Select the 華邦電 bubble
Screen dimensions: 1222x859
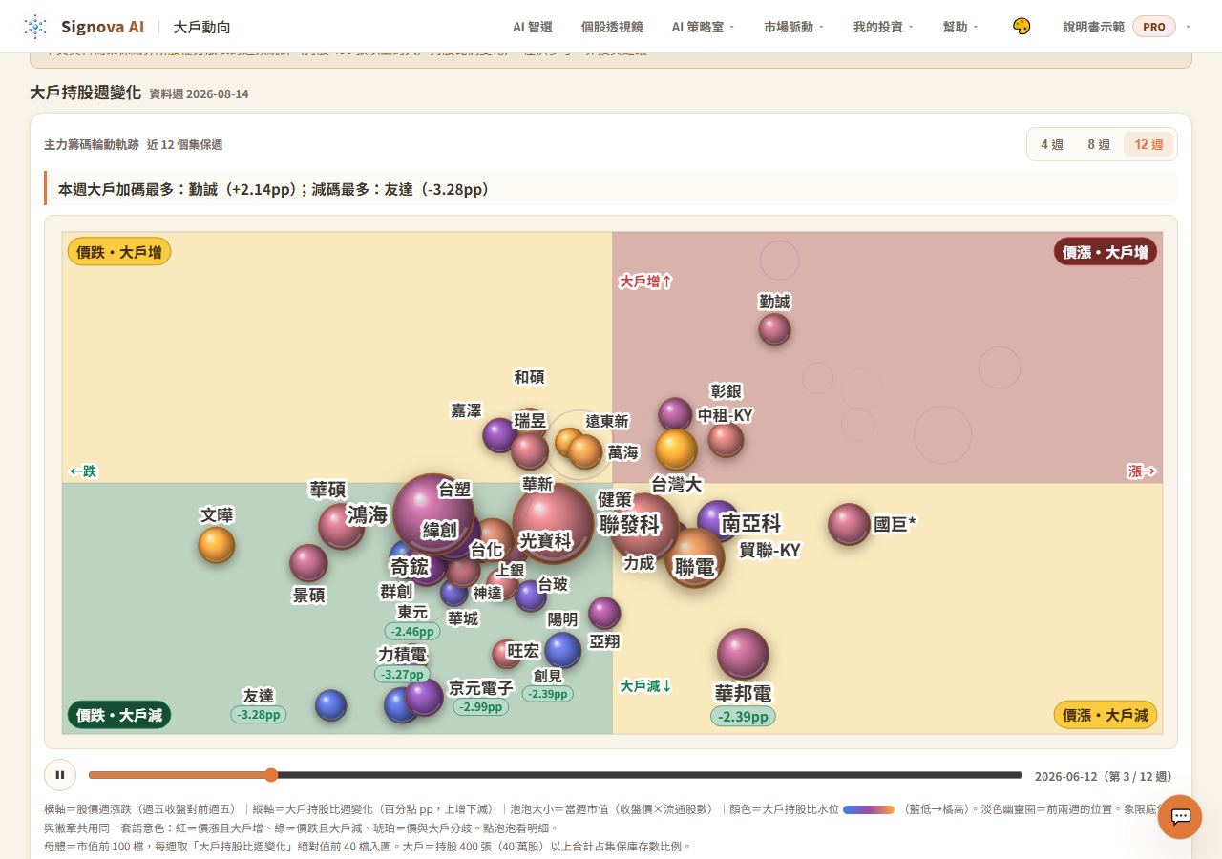pyautogui.click(x=743, y=654)
